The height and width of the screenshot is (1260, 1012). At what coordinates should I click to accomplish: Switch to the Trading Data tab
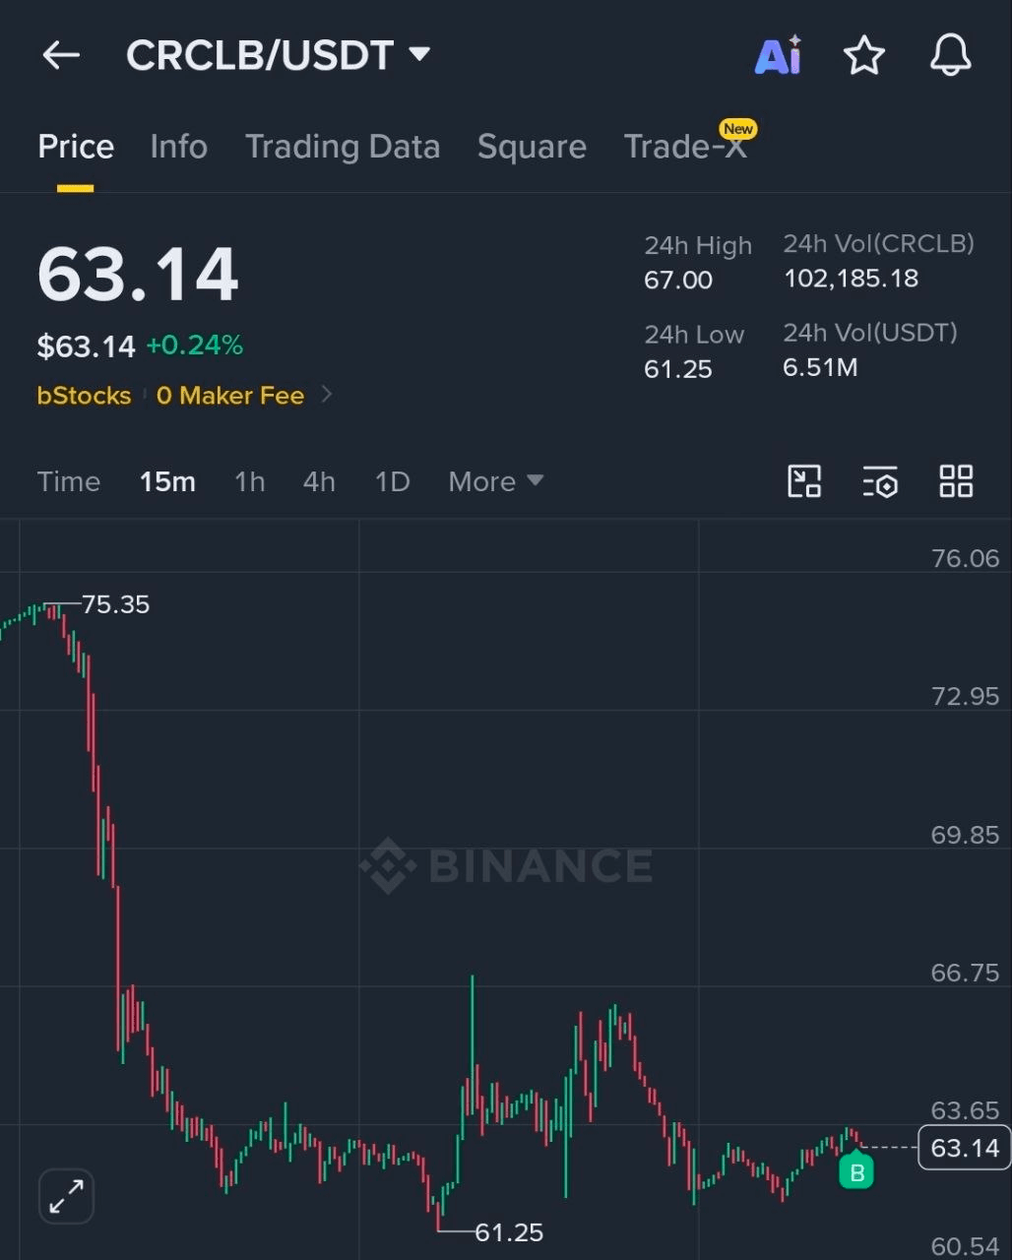(x=343, y=147)
